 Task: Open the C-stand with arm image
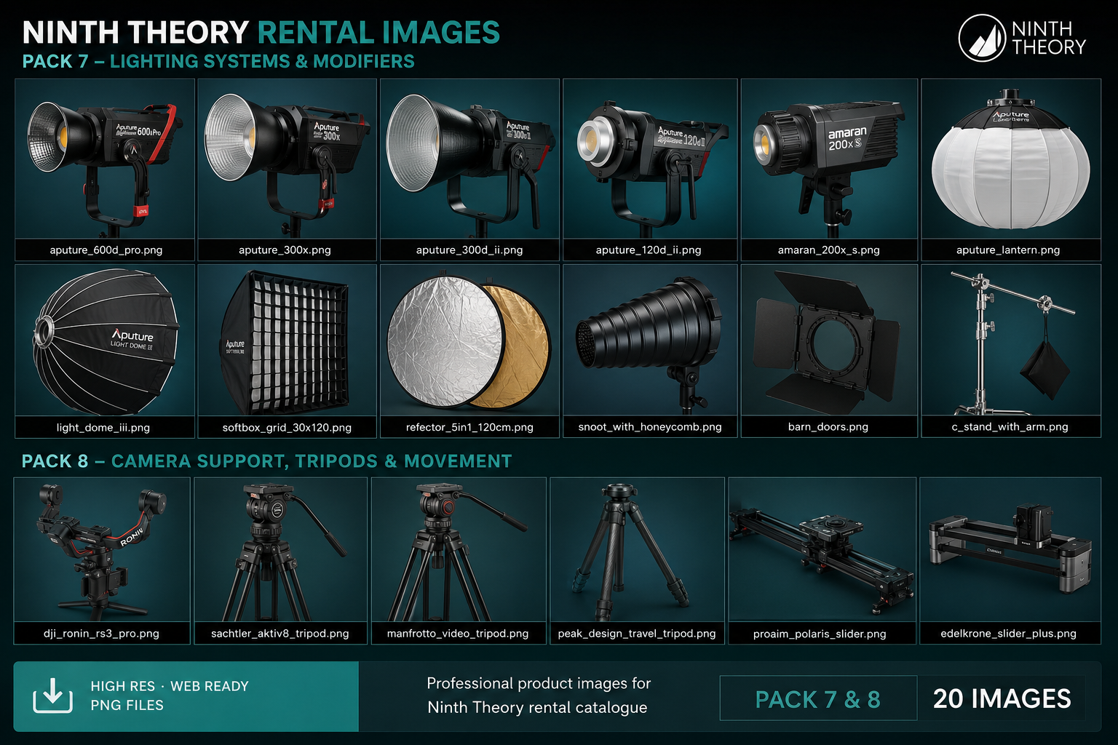point(1011,340)
